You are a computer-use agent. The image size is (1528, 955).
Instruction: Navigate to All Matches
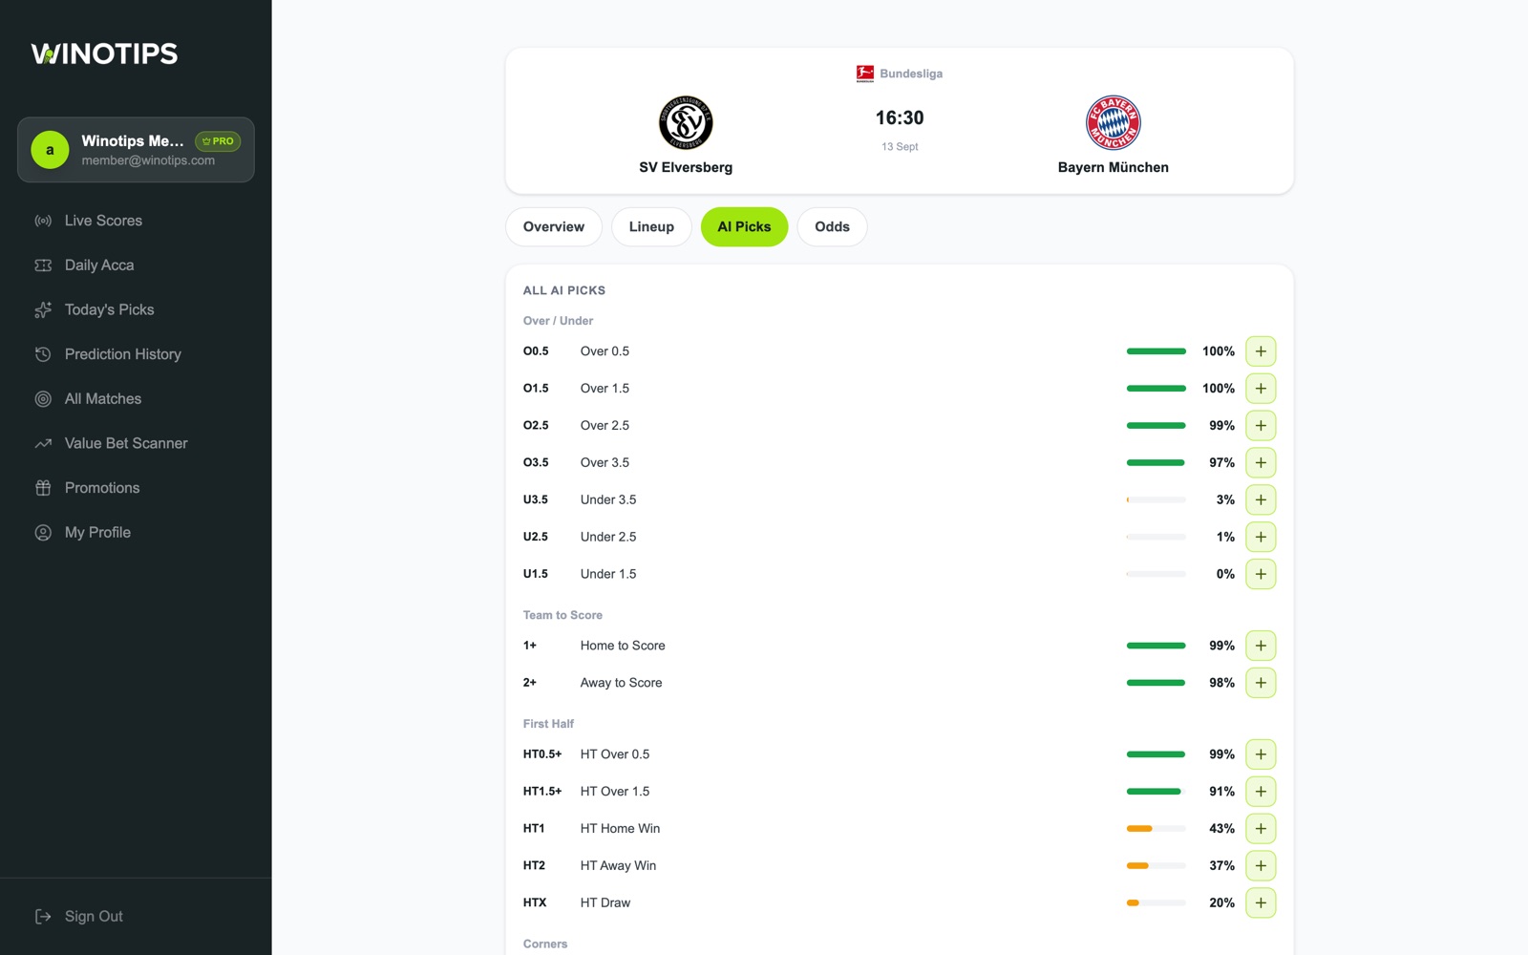[136, 399]
